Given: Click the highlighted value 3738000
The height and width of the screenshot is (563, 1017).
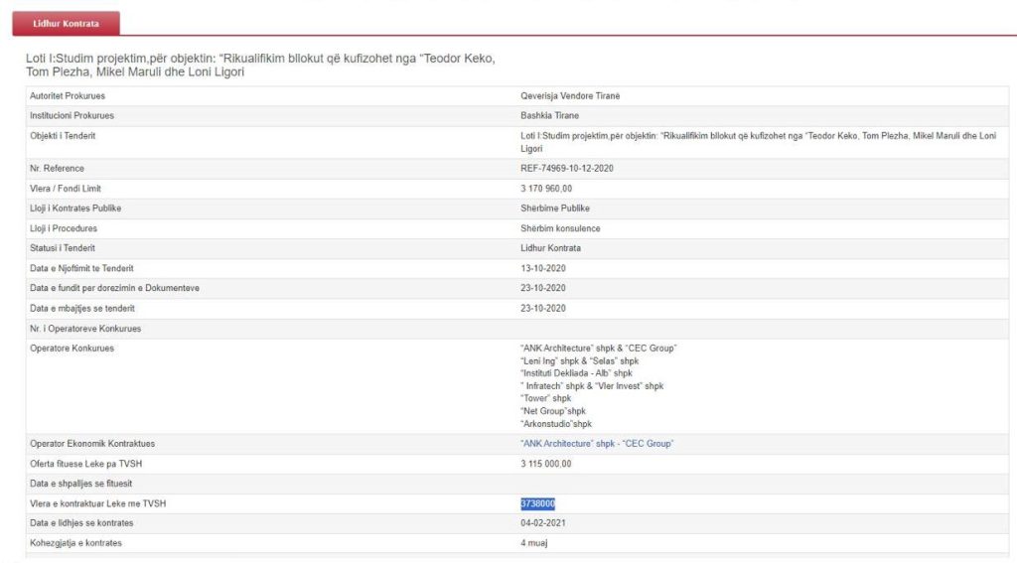Looking at the screenshot, I should [537, 503].
